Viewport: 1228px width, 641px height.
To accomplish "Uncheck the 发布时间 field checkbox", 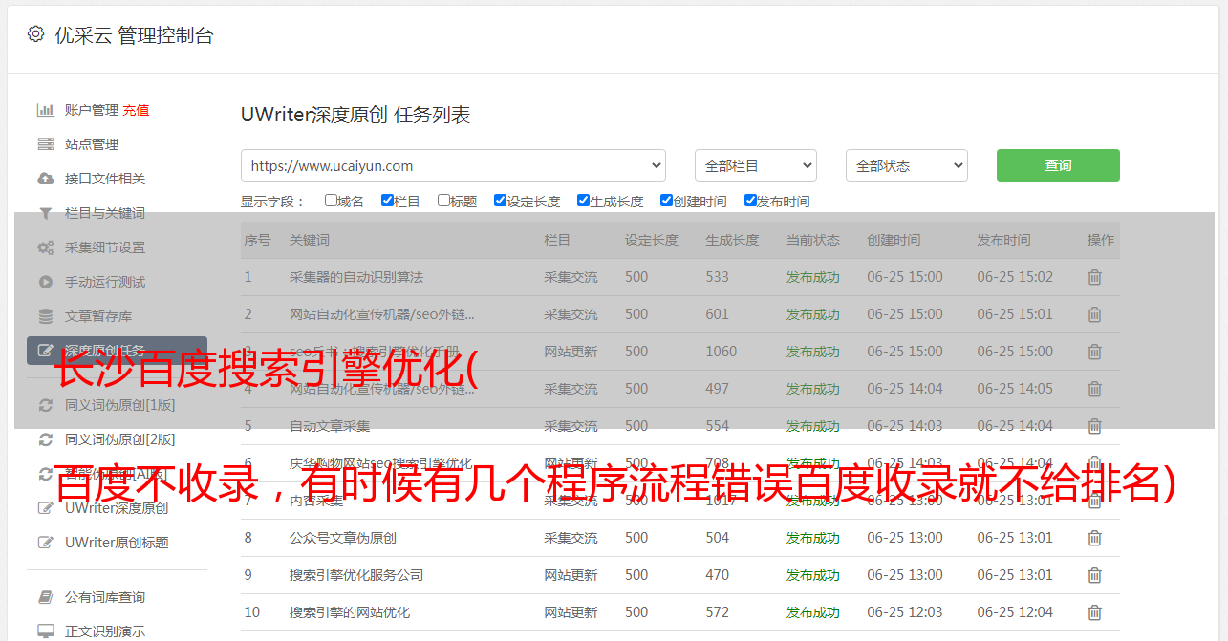I will point(750,201).
